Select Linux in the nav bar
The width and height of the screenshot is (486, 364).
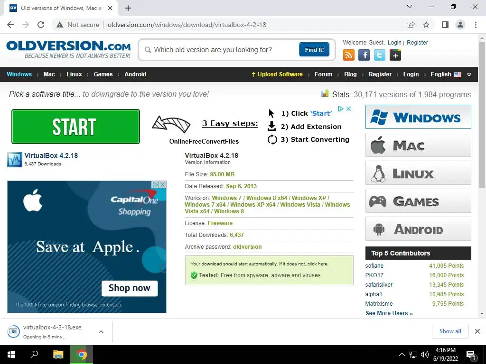pyautogui.click(x=74, y=74)
